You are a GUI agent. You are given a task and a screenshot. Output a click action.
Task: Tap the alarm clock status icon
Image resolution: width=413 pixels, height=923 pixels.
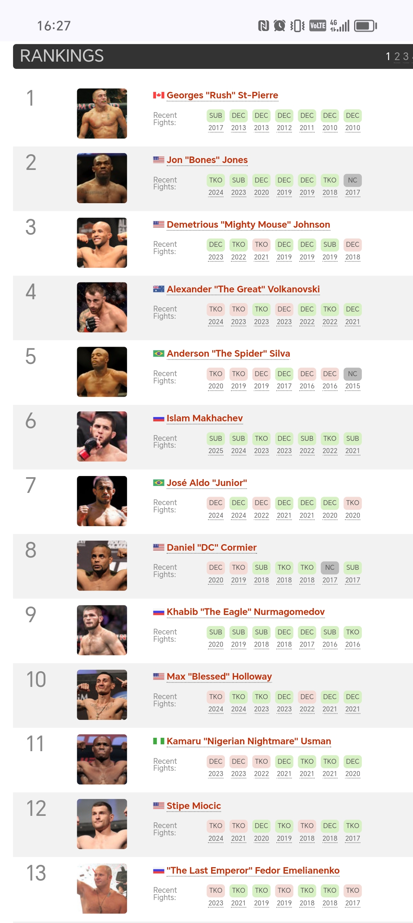(280, 26)
